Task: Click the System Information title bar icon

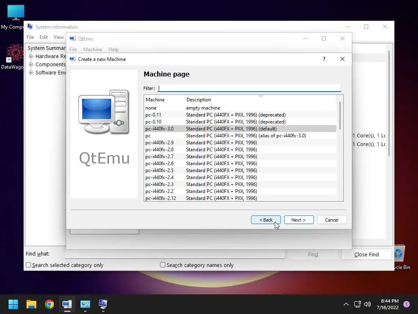Action: (x=30, y=27)
